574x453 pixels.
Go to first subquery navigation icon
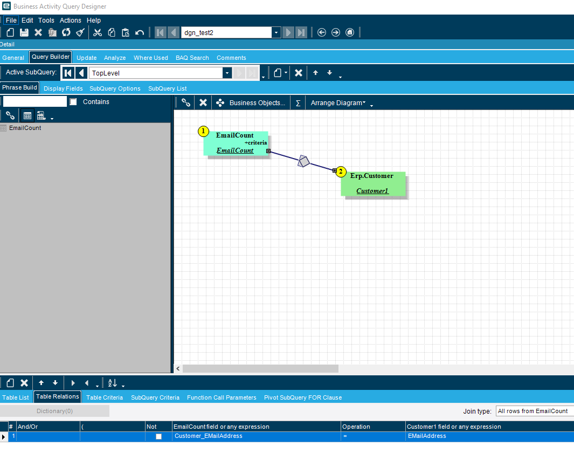[68, 73]
